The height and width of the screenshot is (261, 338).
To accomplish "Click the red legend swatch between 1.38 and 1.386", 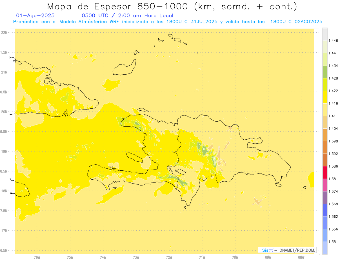I will pos(325,172).
